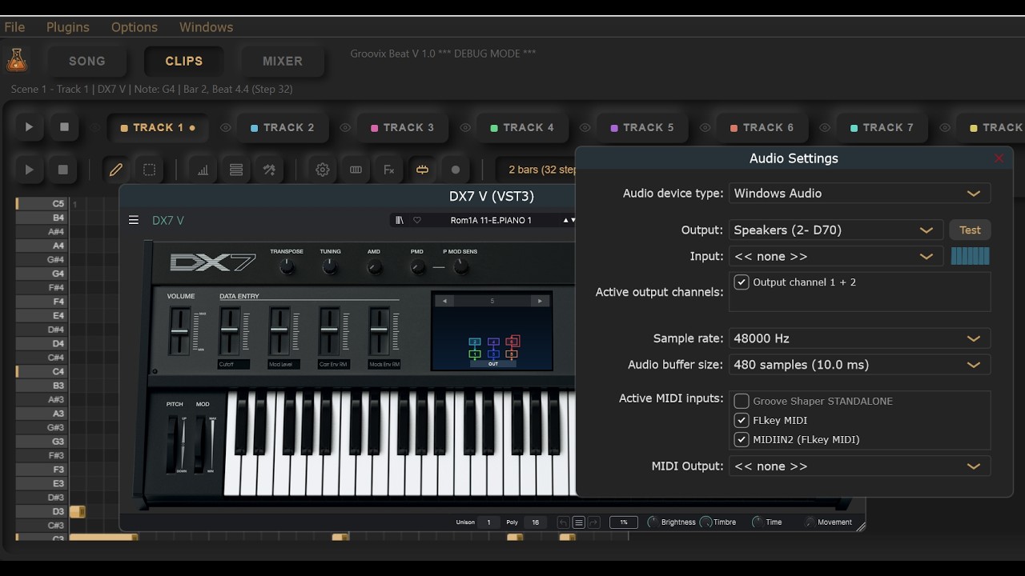Uncheck MIDIIN2 (FLkey MIDI) checkbox
The height and width of the screenshot is (576, 1025).
tap(742, 440)
